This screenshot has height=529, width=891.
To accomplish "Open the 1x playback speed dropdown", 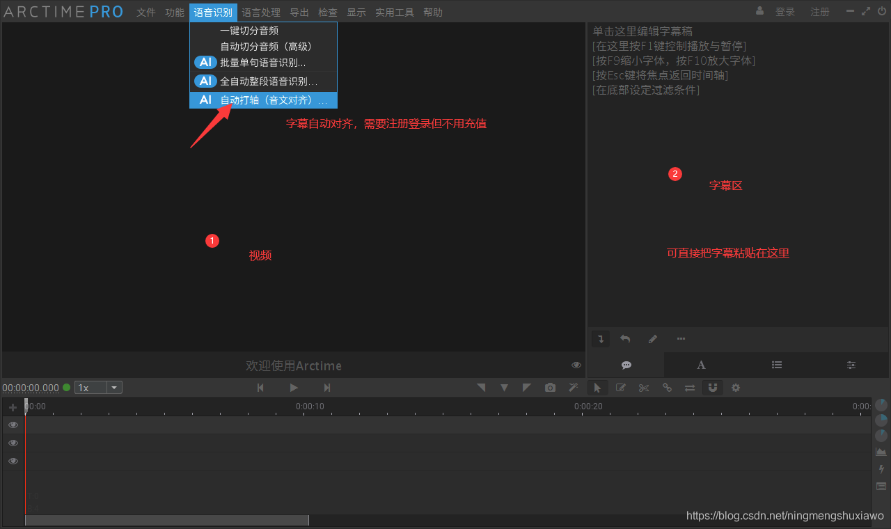I will 98,388.
